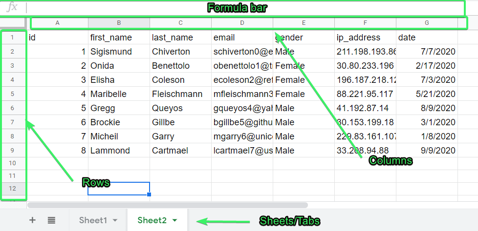The height and width of the screenshot is (231, 478).
Task: Click the add new sheet plus icon
Action: pos(32,220)
